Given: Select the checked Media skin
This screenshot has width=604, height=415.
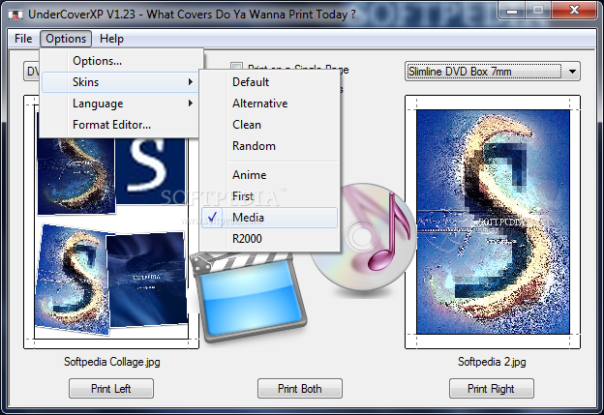Looking at the screenshot, I should point(270,218).
